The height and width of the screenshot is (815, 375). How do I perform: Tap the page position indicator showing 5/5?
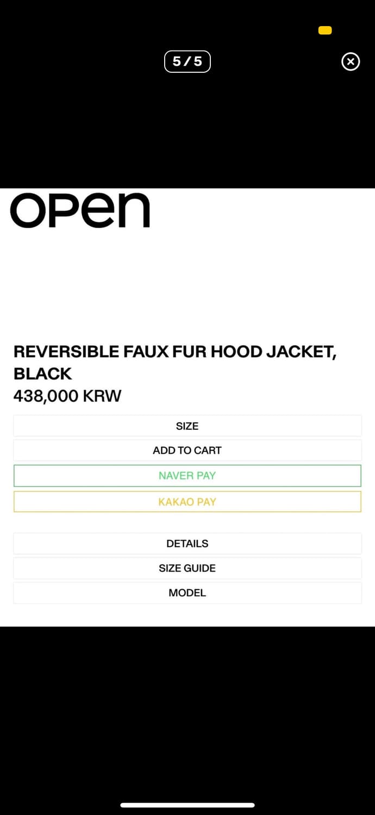pos(187,61)
